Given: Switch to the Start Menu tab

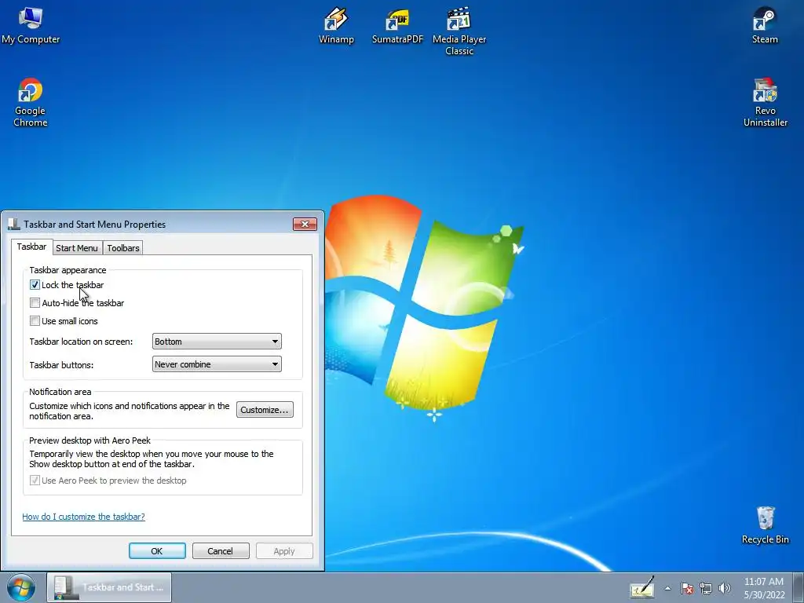Looking at the screenshot, I should pyautogui.click(x=77, y=248).
